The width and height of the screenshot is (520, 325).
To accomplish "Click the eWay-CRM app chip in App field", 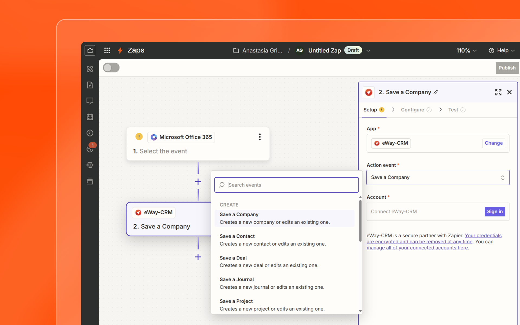I will click(391, 143).
